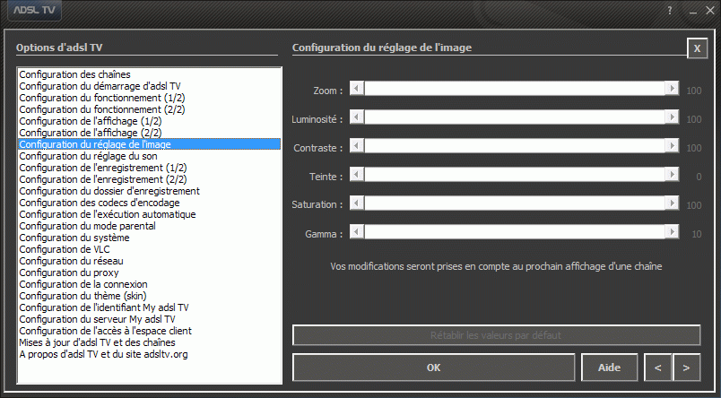Click the Zoom slider track

point(515,88)
